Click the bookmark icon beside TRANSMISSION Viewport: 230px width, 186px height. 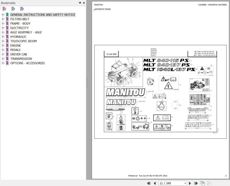(x=7, y=59)
